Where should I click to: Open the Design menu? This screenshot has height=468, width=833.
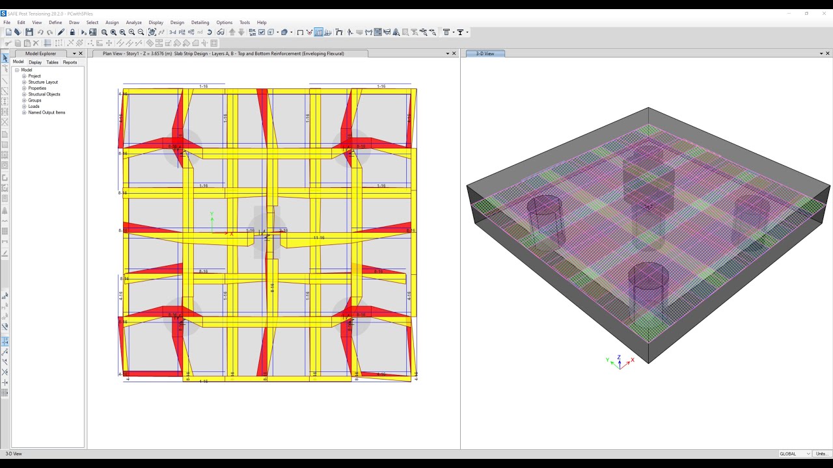(177, 22)
